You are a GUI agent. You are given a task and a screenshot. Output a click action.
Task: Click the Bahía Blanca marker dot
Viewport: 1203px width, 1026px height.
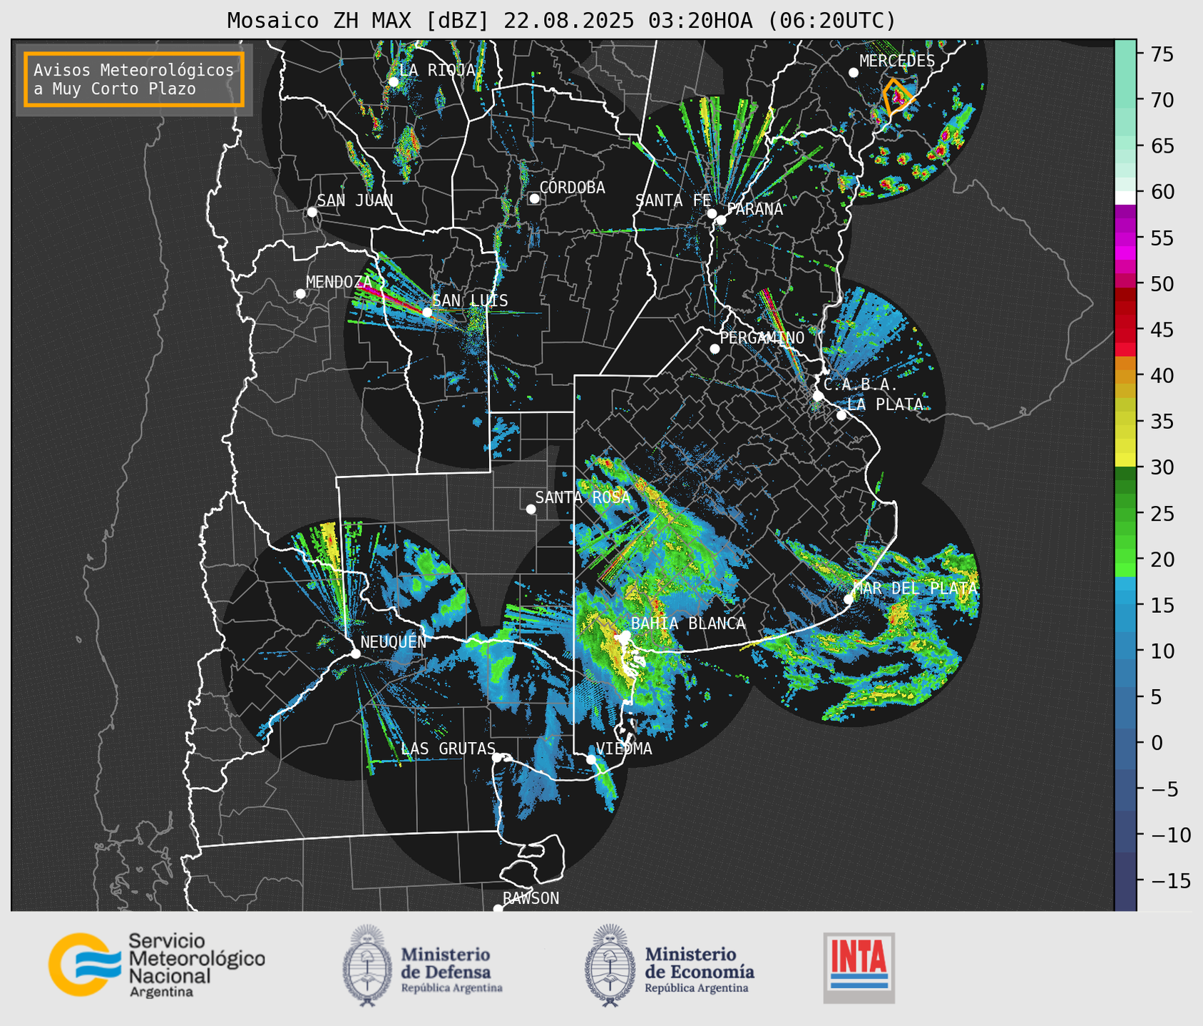[x=625, y=635]
